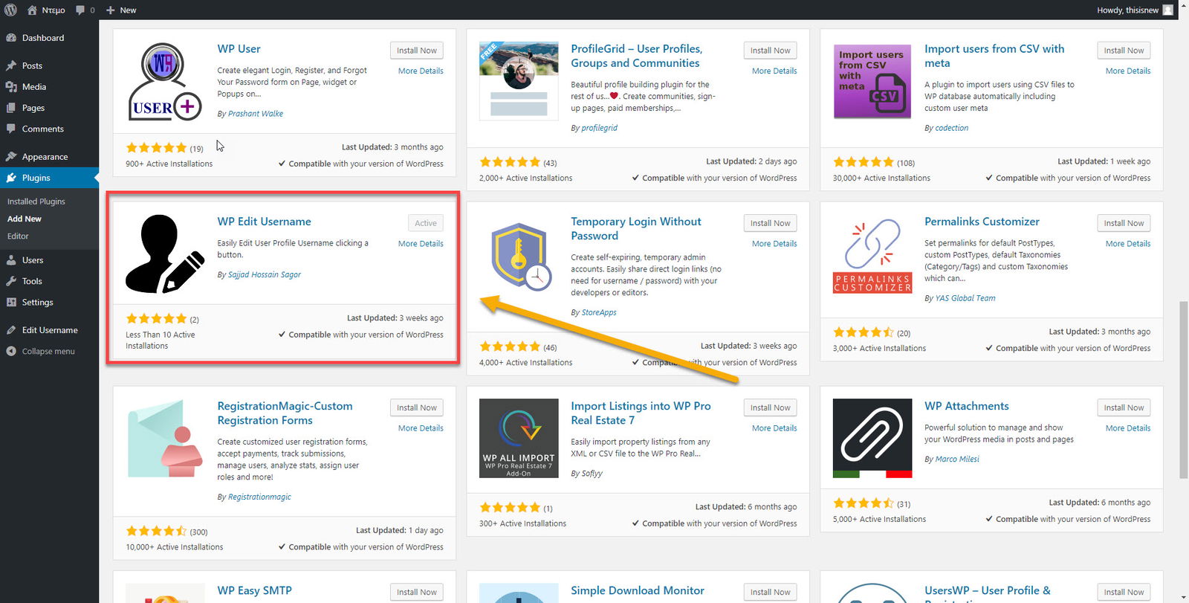The height and width of the screenshot is (603, 1189).
Task: Install Permalinks Customizer plugin
Action: pyautogui.click(x=1124, y=223)
